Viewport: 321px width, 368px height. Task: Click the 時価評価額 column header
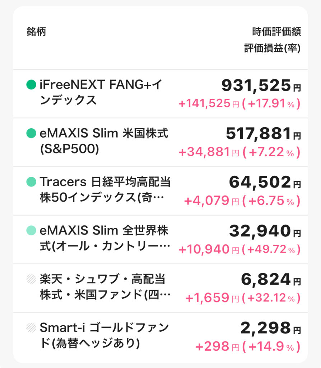click(x=276, y=32)
